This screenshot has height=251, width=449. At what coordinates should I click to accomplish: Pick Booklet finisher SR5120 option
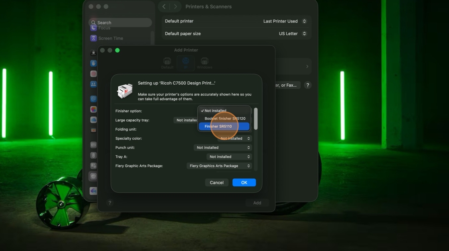[224, 118]
